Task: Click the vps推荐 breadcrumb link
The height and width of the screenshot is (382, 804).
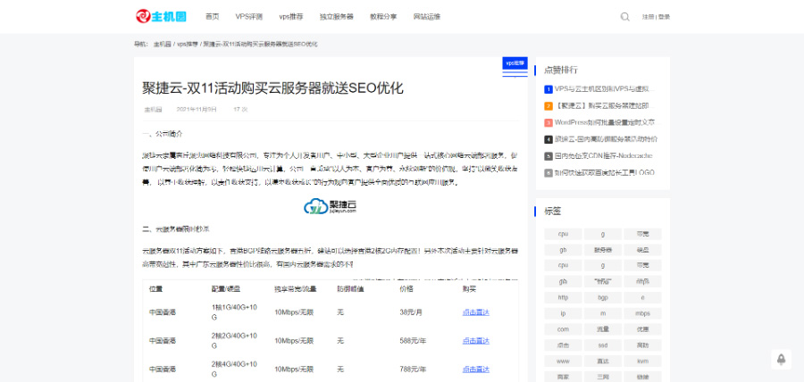Action: click(188, 44)
